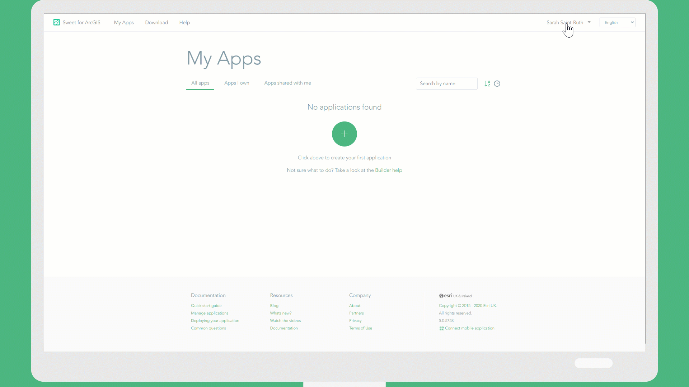
Task: Select the My Apps navigation item
Action: point(124,22)
